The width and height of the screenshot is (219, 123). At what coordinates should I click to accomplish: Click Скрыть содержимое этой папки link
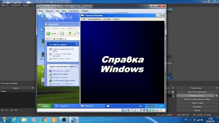(63, 50)
